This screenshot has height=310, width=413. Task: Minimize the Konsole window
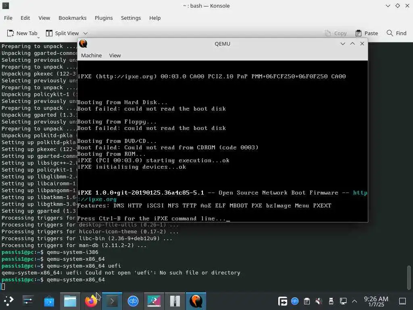point(388,6)
